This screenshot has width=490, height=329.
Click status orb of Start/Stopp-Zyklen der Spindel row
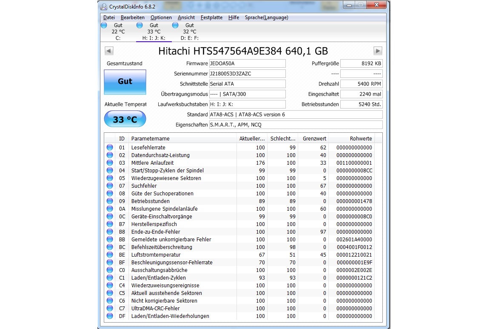110,170
